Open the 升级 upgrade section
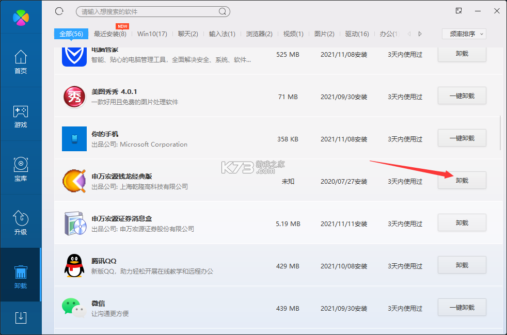This screenshot has height=335, width=507. pos(21,223)
